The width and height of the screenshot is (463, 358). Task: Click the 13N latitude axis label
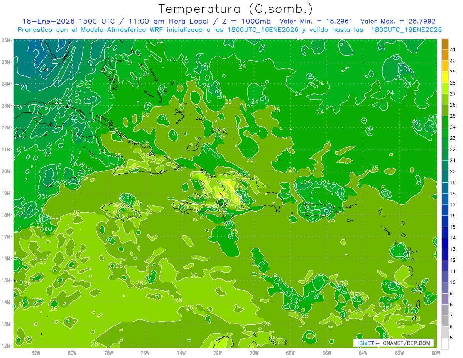[x=5, y=324]
